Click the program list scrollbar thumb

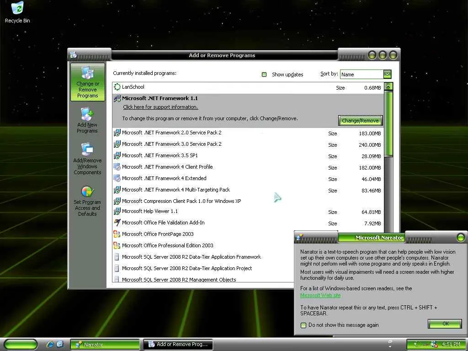point(388,123)
